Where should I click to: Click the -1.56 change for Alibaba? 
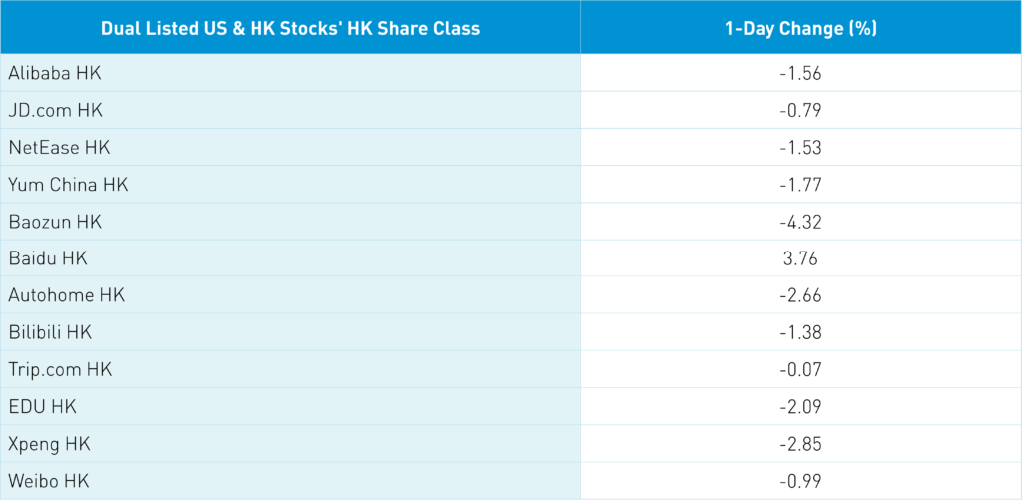[x=800, y=73]
